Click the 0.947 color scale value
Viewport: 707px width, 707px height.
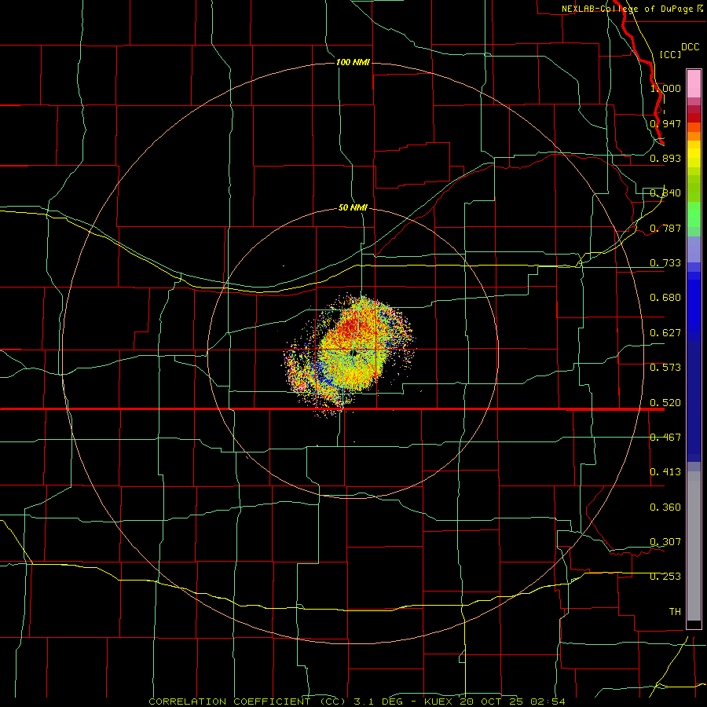click(x=665, y=123)
